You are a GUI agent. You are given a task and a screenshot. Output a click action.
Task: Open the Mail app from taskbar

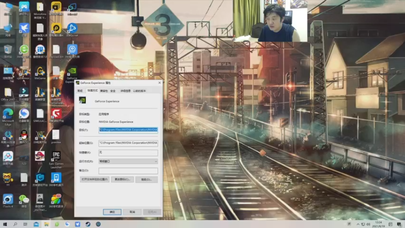pyautogui.click(x=36, y=224)
